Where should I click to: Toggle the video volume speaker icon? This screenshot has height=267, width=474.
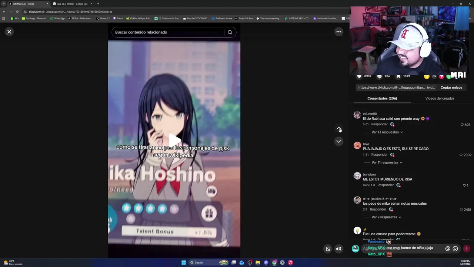tap(338, 249)
